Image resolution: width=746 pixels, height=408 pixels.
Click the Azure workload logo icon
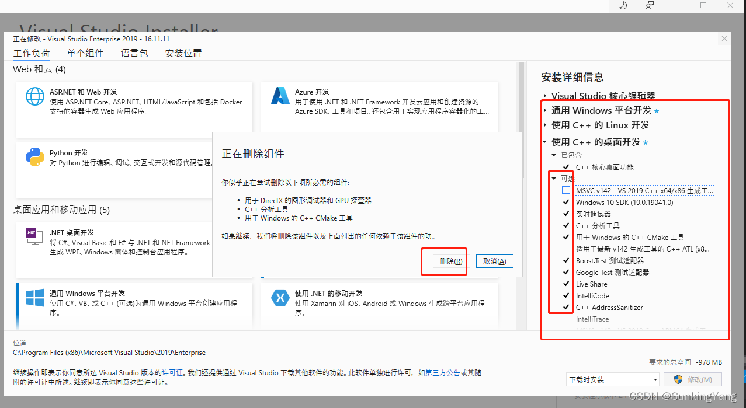(280, 96)
